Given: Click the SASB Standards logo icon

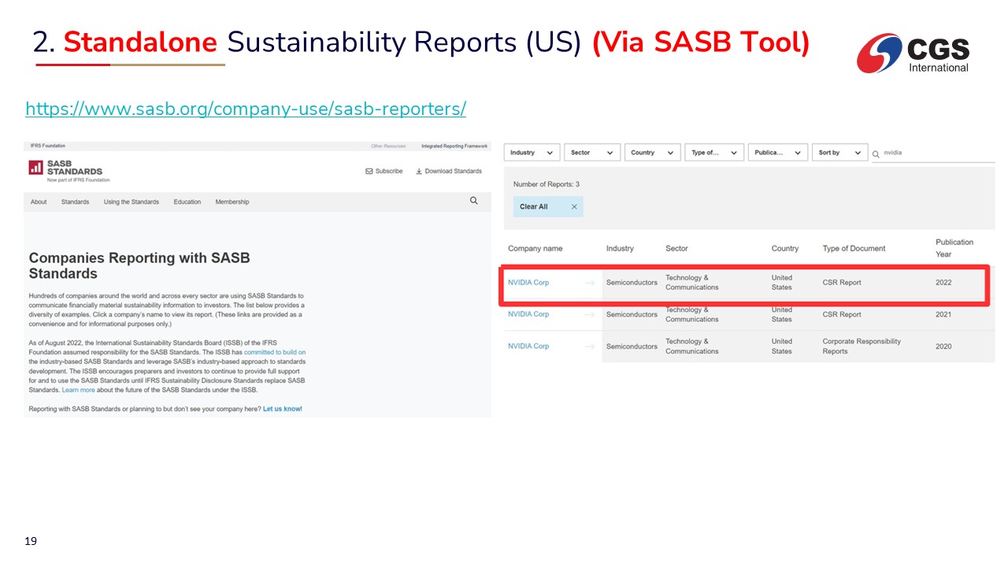Looking at the screenshot, I should click(x=35, y=167).
